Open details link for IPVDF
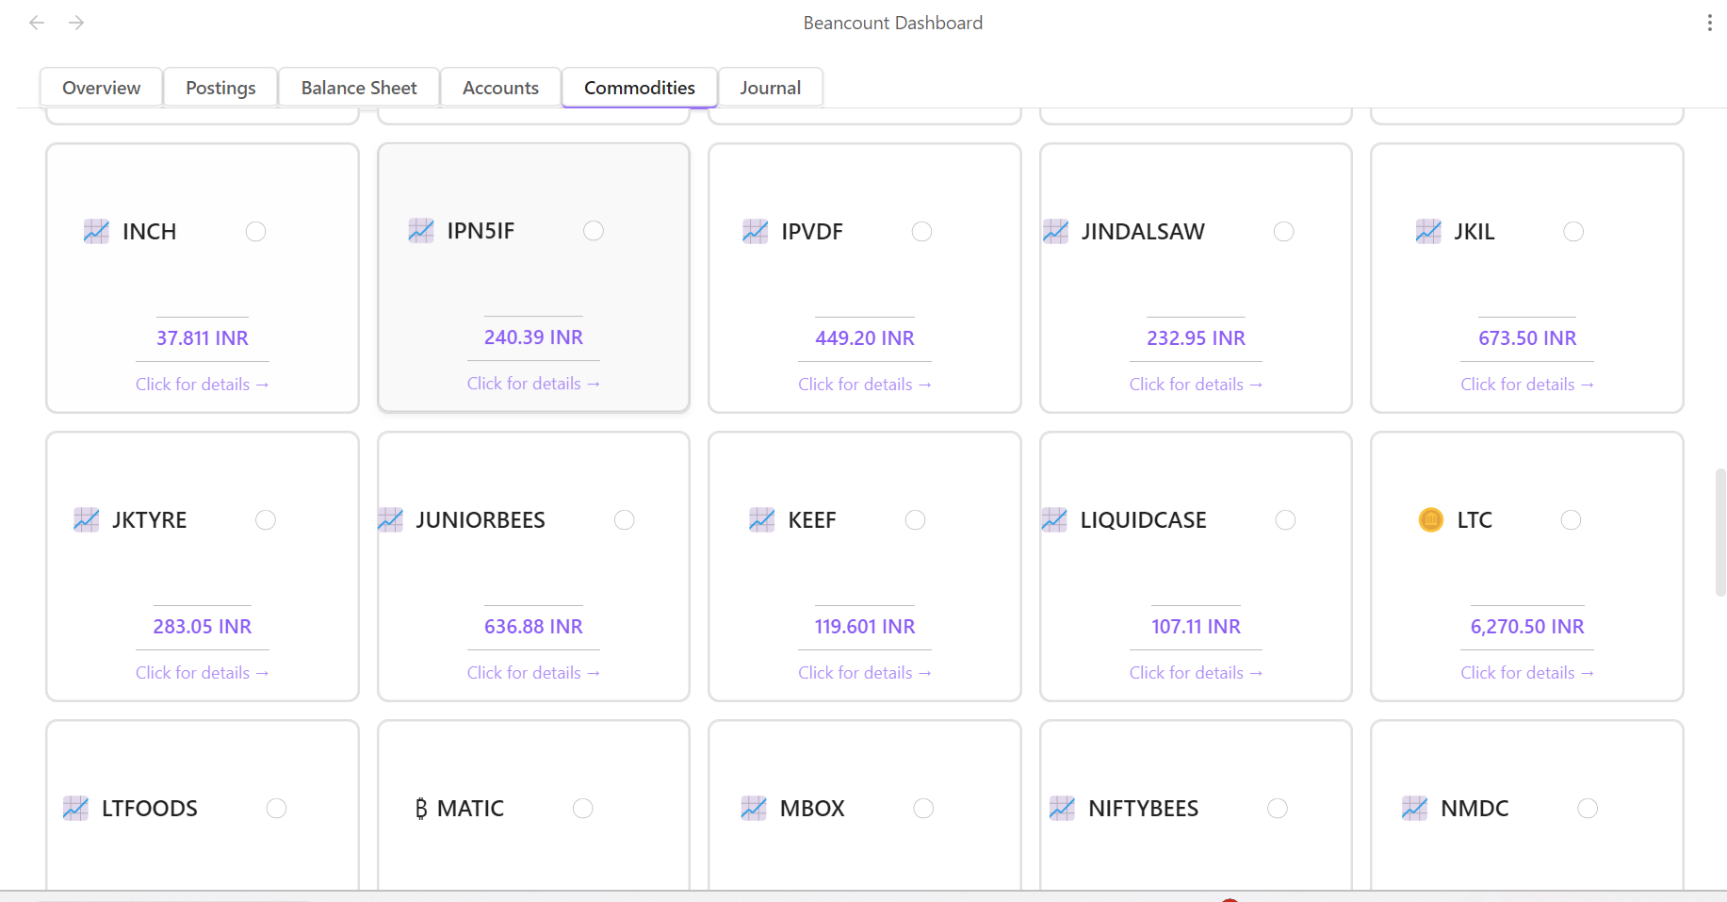The height and width of the screenshot is (902, 1727). [x=864, y=385]
